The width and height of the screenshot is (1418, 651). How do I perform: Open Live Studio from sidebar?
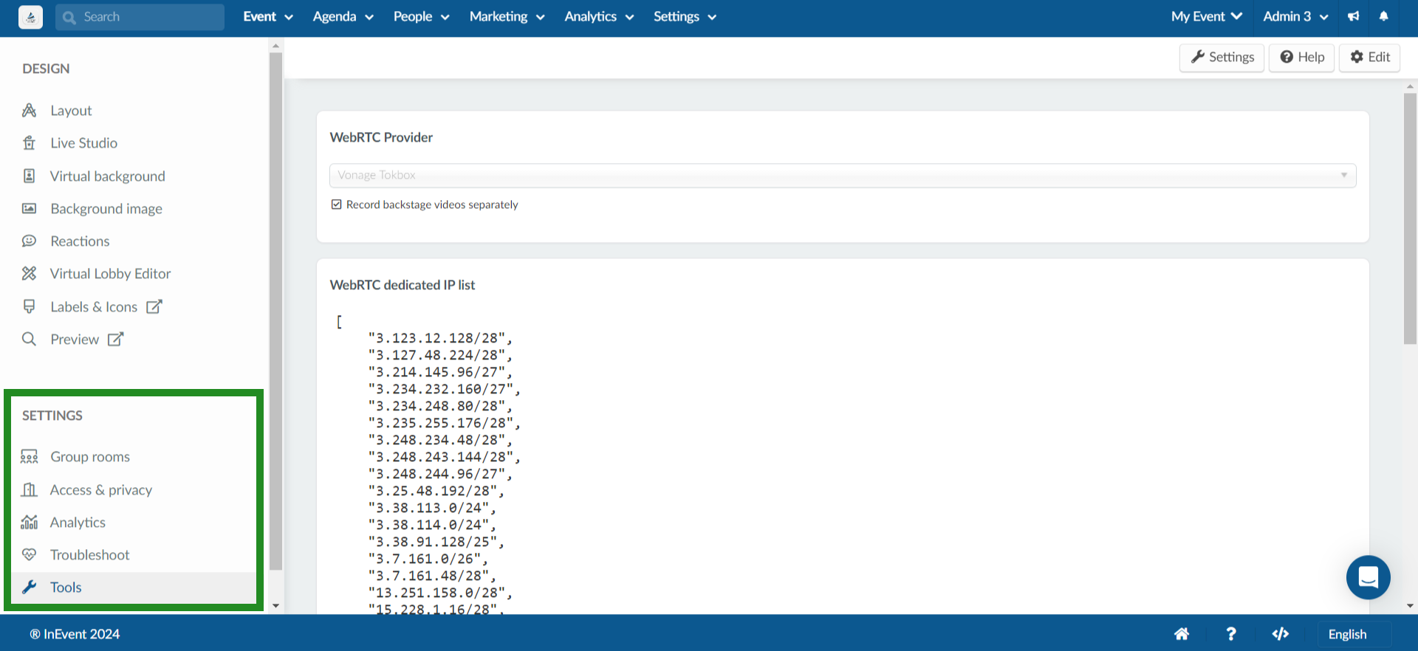click(83, 143)
